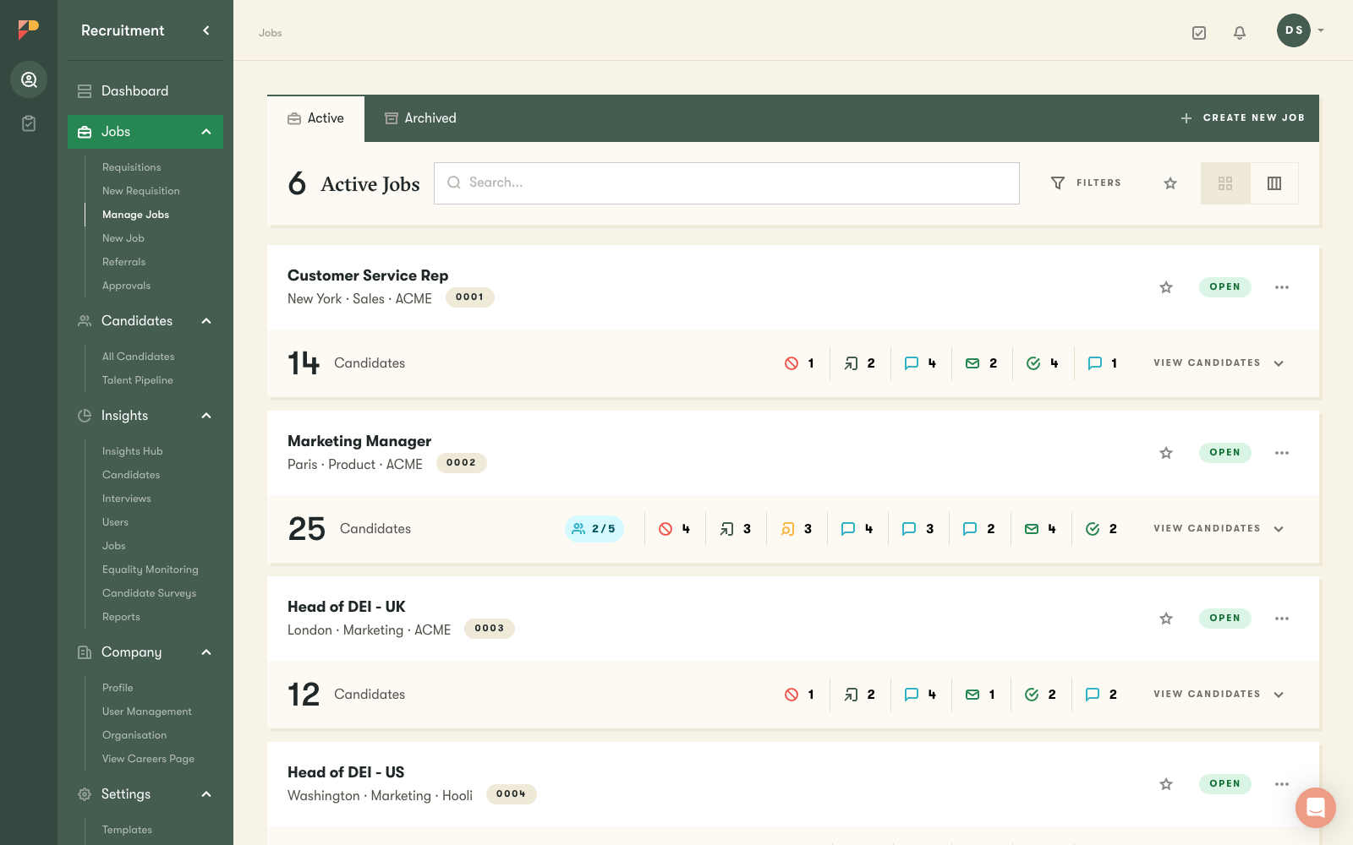1353x845 pixels.
Task: Click applied arrow icon in Head of DEI - UK row
Action: click(852, 695)
